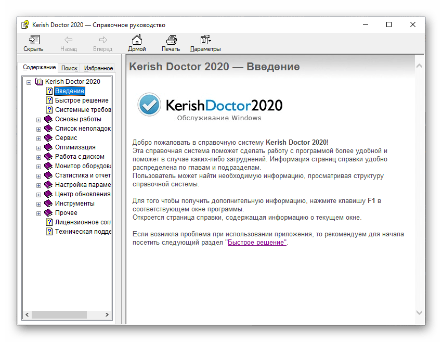
Task: Click the purple book icon beside Прочее
Action: click(48, 213)
